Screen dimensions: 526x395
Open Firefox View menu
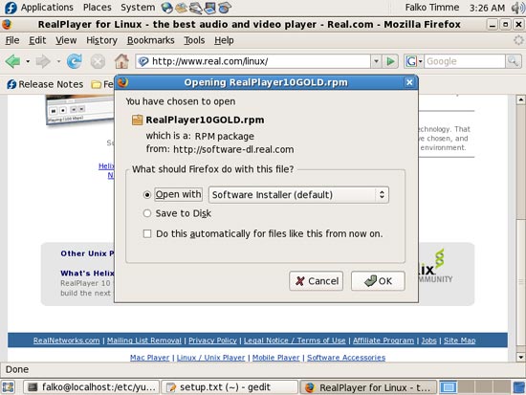click(66, 40)
